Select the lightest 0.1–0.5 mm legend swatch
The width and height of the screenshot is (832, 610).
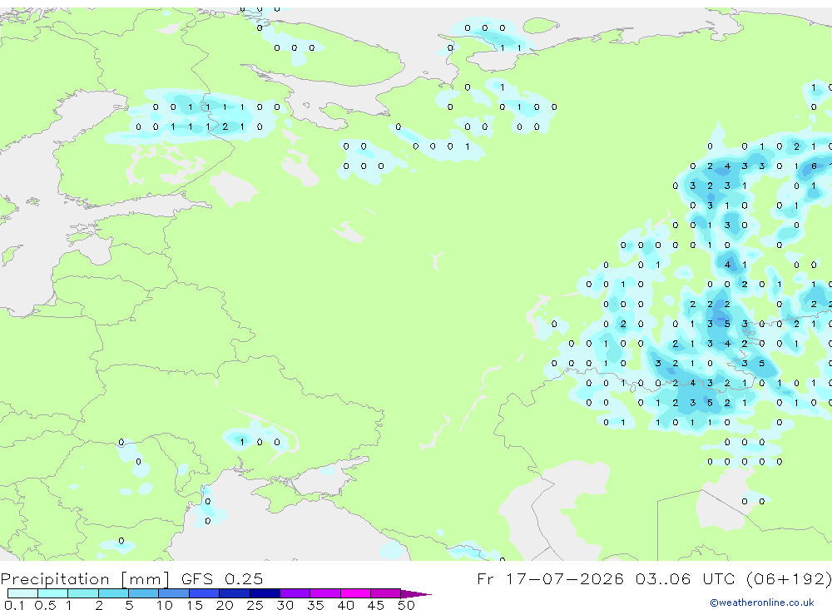point(22,593)
